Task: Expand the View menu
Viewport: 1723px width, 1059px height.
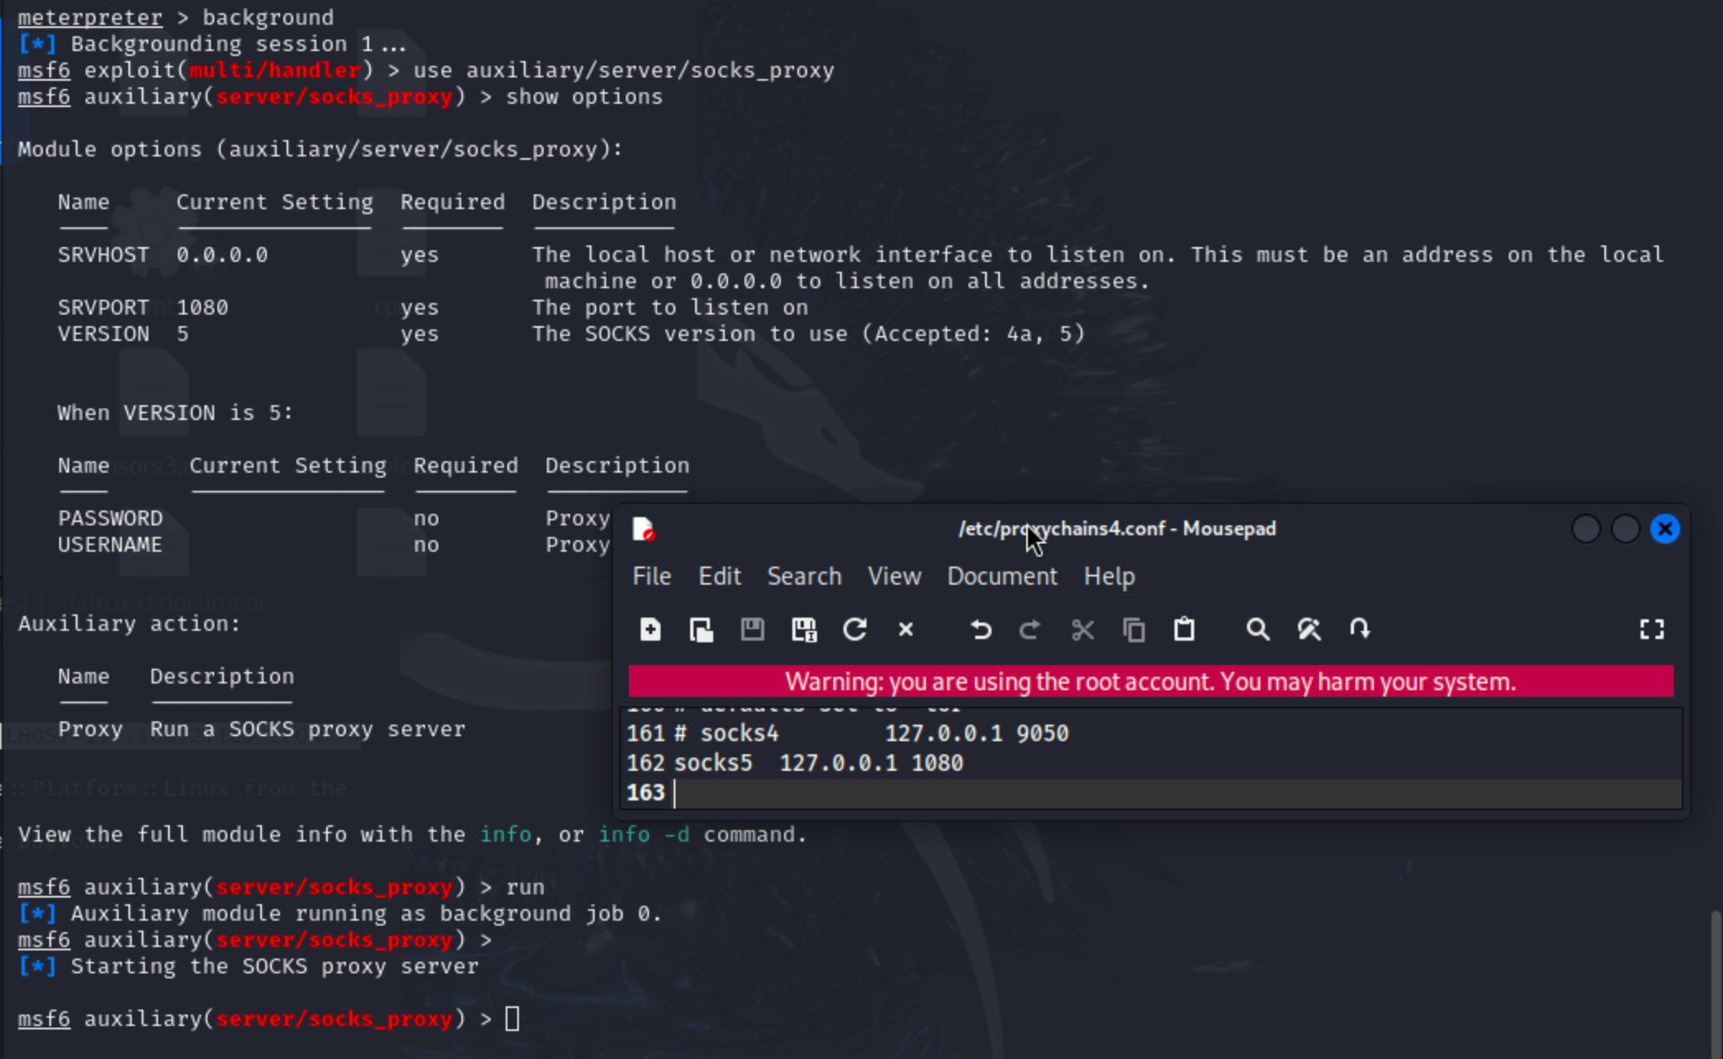Action: click(x=894, y=576)
